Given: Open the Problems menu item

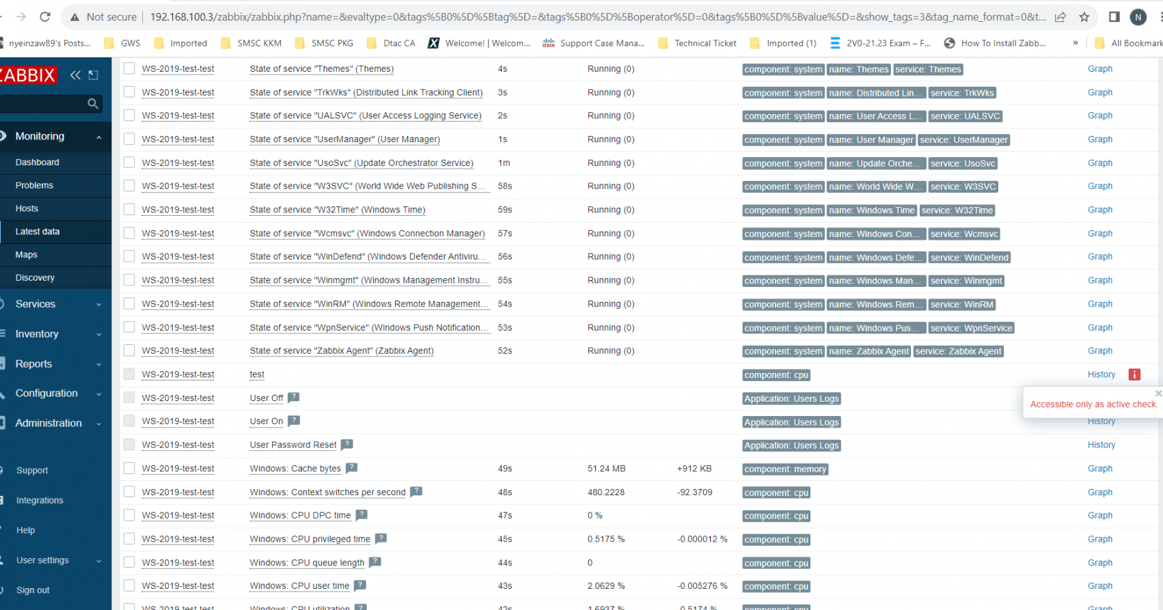Looking at the screenshot, I should pyautogui.click(x=34, y=185).
